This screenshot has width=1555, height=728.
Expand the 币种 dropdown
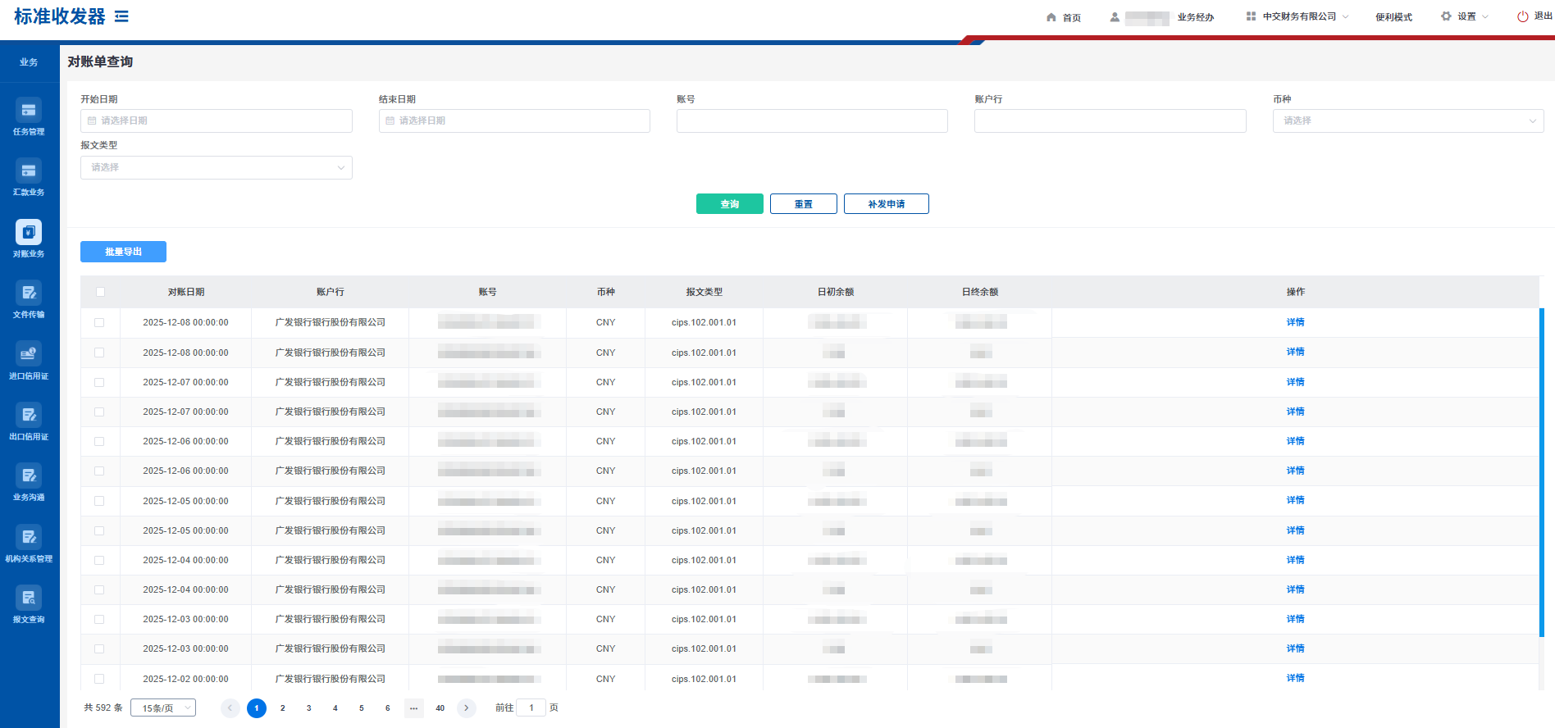click(1407, 121)
